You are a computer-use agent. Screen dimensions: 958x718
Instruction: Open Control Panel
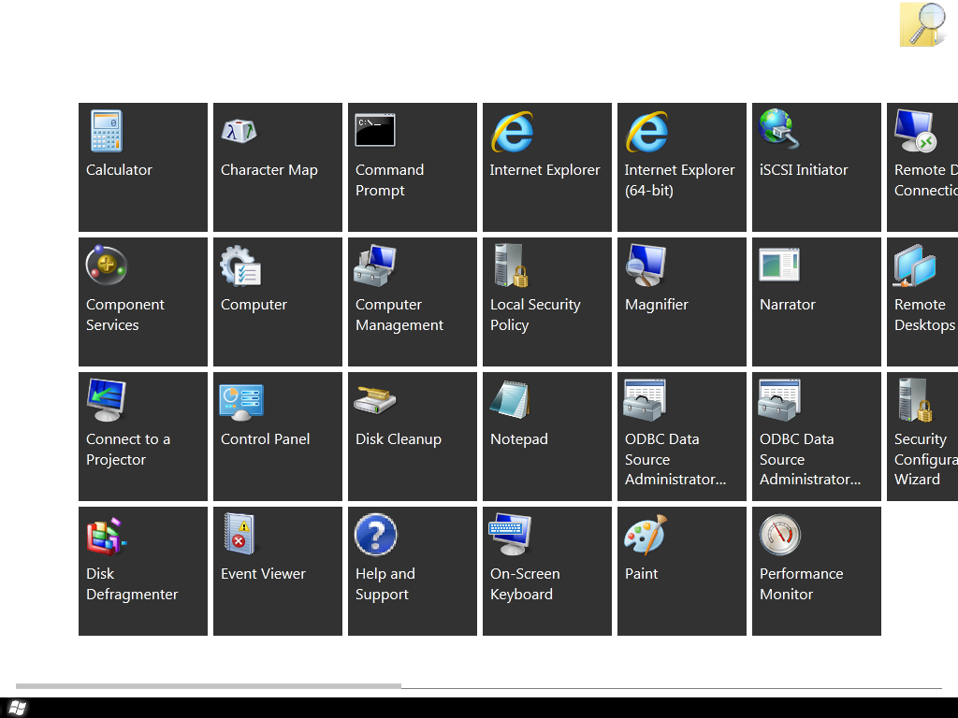(x=278, y=437)
